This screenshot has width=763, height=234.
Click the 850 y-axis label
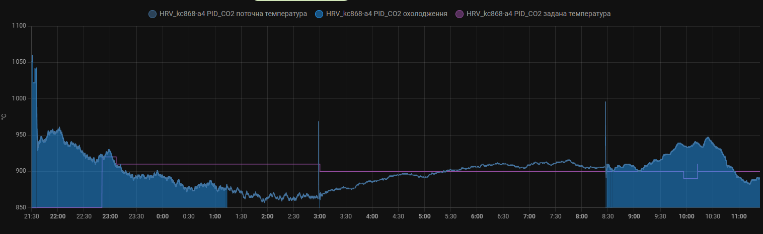tap(21, 207)
